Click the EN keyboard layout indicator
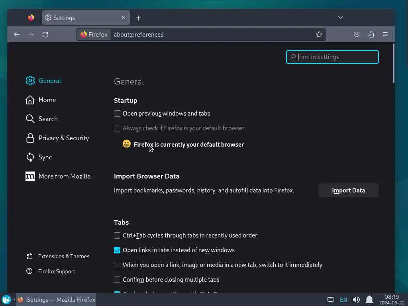This screenshot has width=408, height=306. 343,300
